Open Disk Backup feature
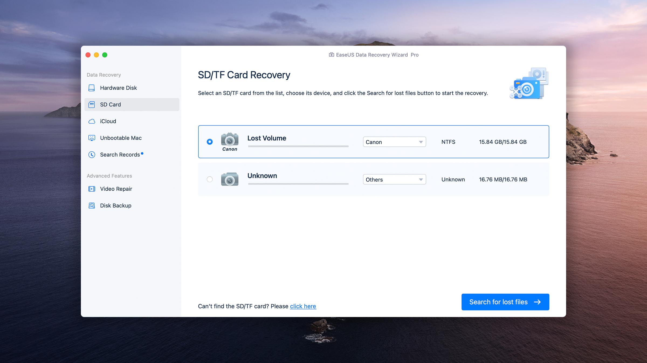 tap(132, 205)
